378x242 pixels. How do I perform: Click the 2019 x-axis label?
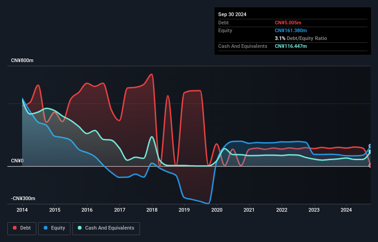[x=184, y=210]
